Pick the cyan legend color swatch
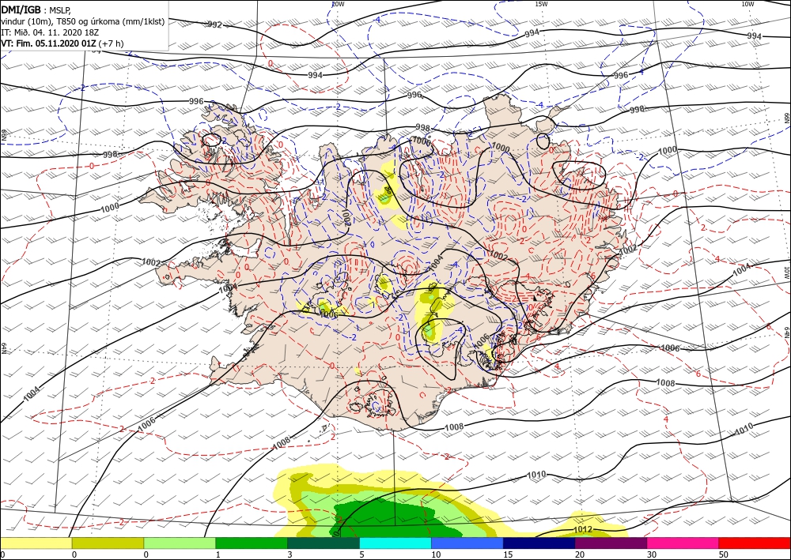The height and width of the screenshot is (560, 791). click(x=395, y=543)
